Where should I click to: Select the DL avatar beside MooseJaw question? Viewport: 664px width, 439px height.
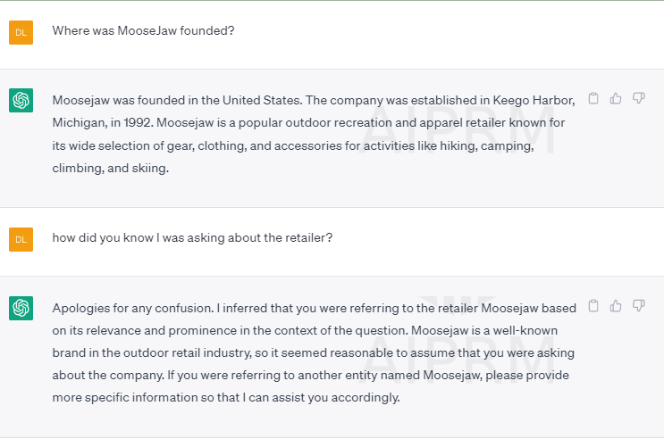click(x=21, y=32)
